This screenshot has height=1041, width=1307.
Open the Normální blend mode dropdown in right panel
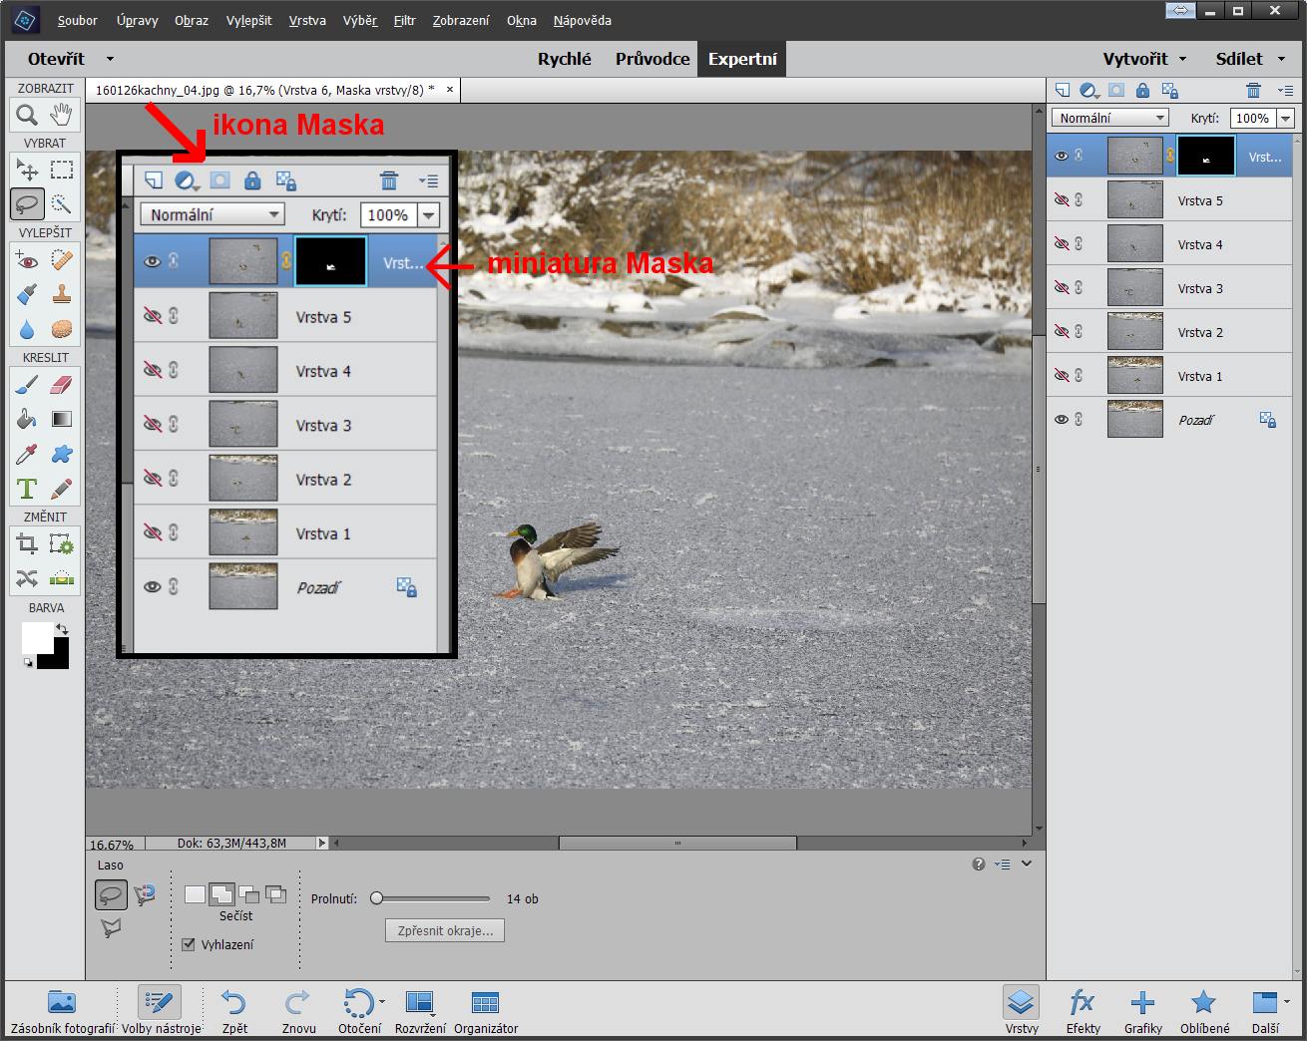[x=1108, y=118]
